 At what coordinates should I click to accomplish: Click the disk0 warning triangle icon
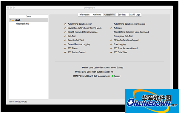tap(13, 20)
